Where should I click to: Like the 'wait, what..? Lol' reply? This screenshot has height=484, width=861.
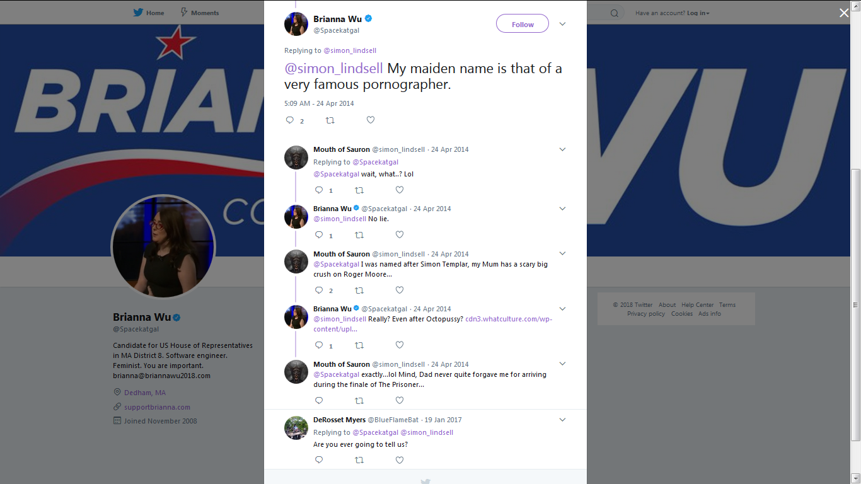(x=399, y=190)
